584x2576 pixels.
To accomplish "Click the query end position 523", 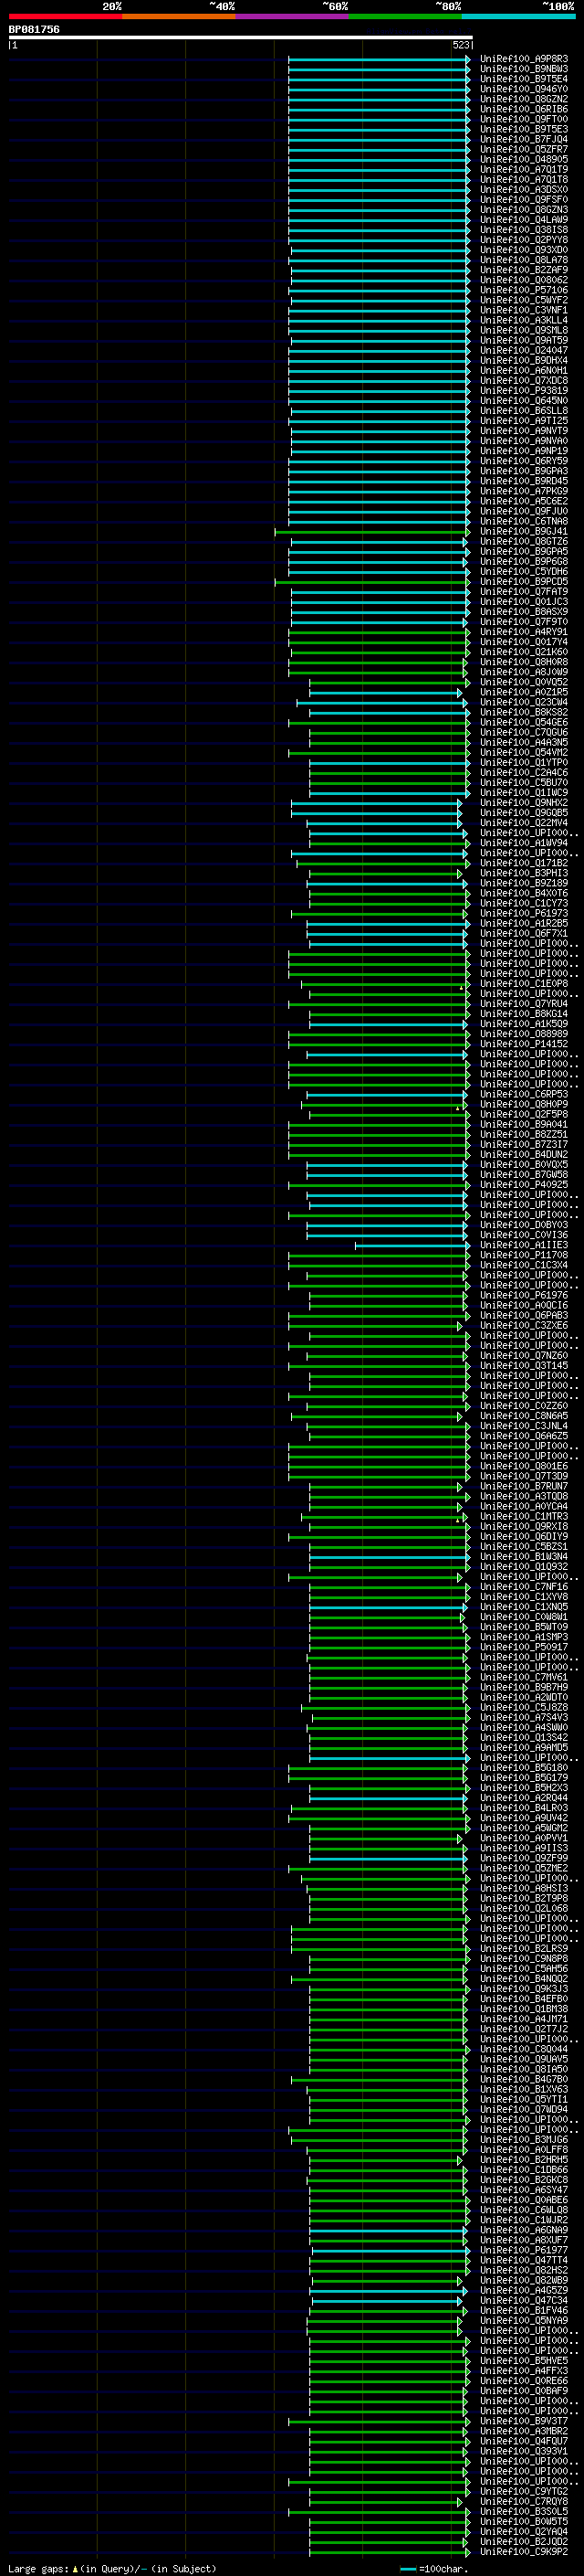I will coord(460,45).
